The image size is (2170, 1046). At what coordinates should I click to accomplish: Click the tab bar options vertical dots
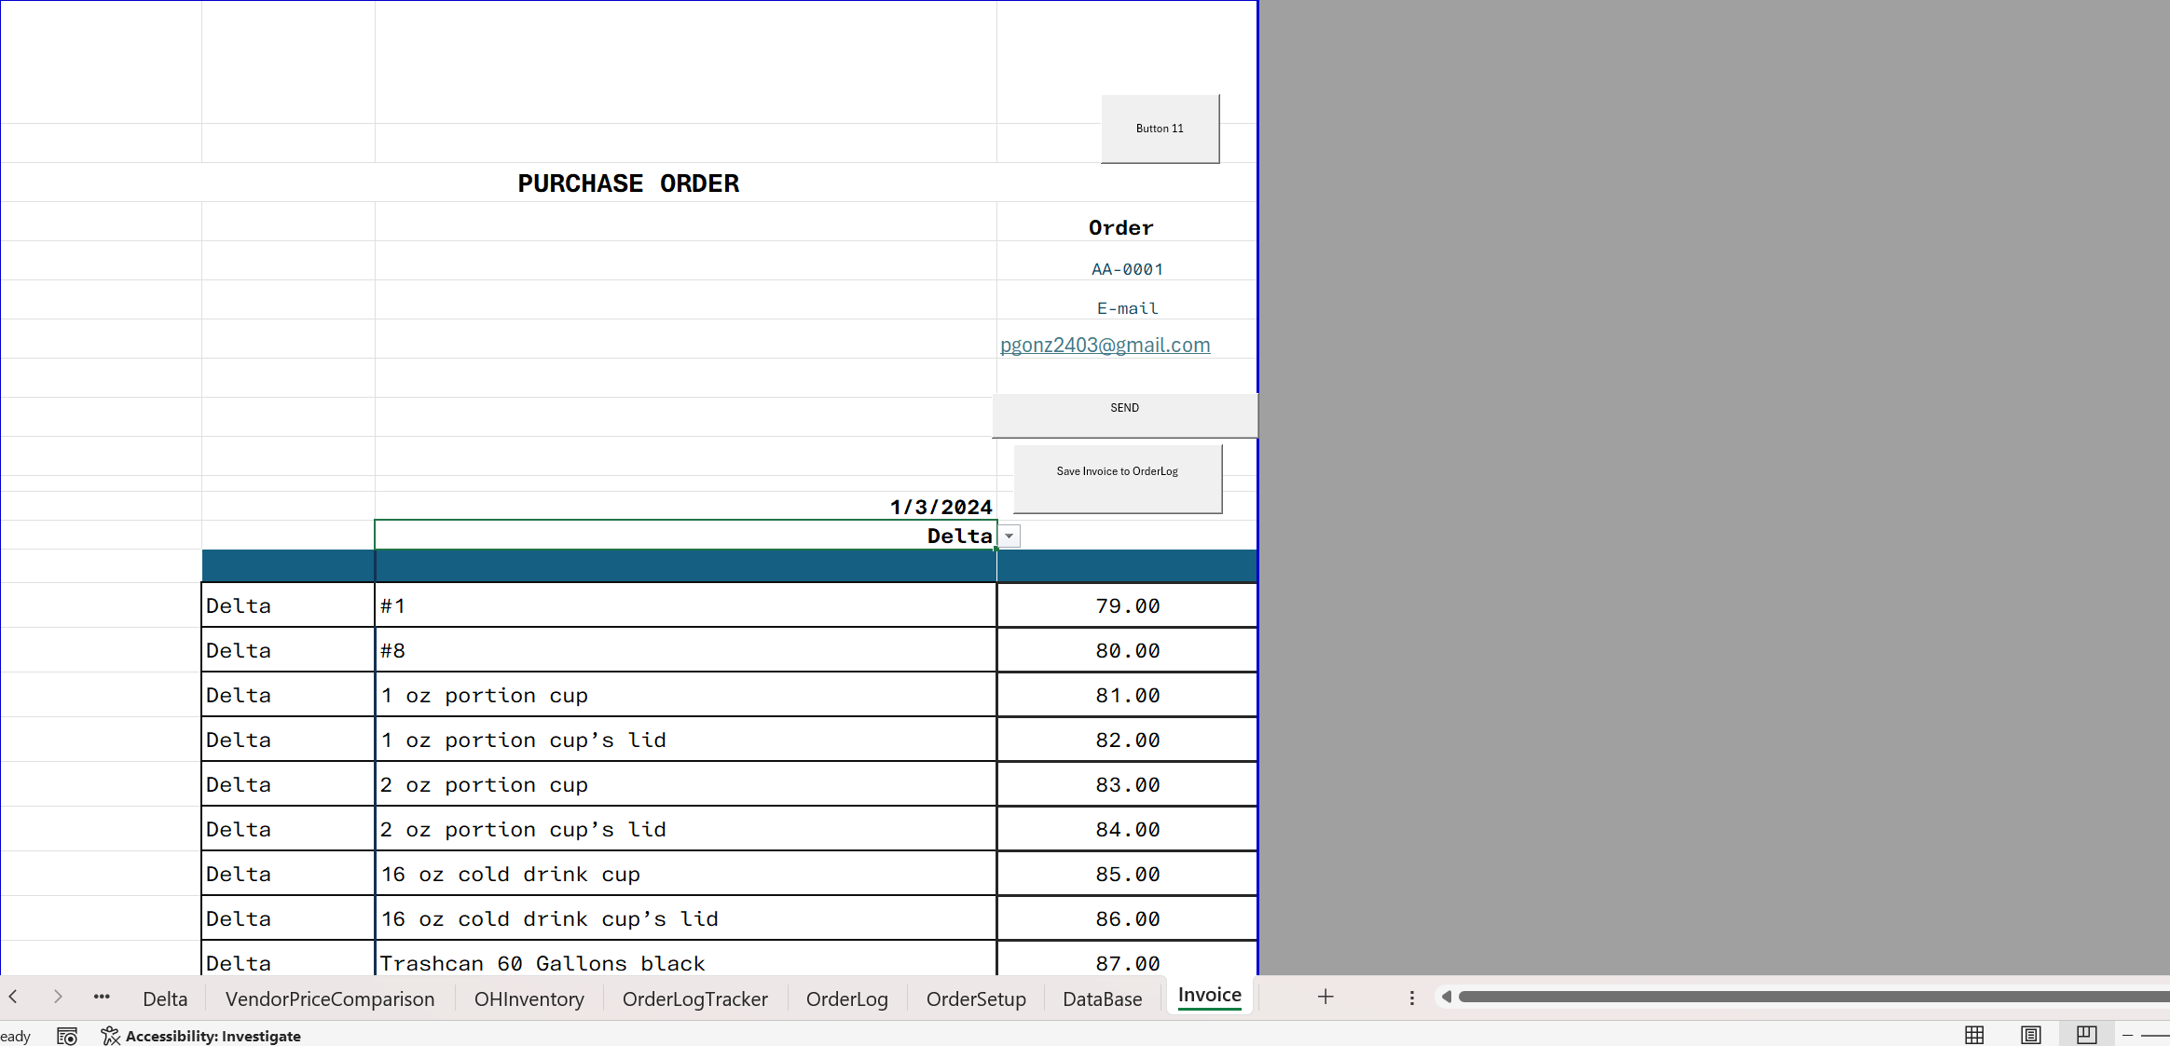click(1412, 998)
